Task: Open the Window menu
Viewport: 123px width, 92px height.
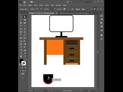Action: coord(58,5)
